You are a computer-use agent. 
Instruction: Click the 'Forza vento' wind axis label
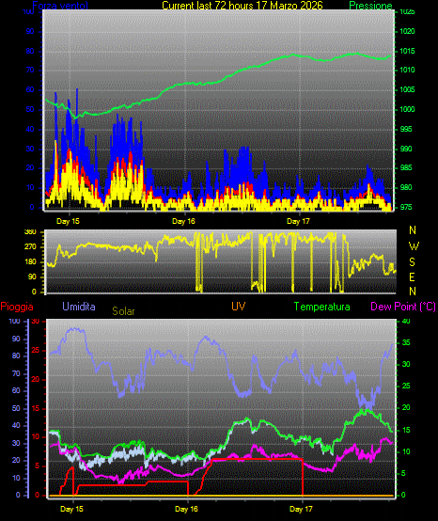60,6
